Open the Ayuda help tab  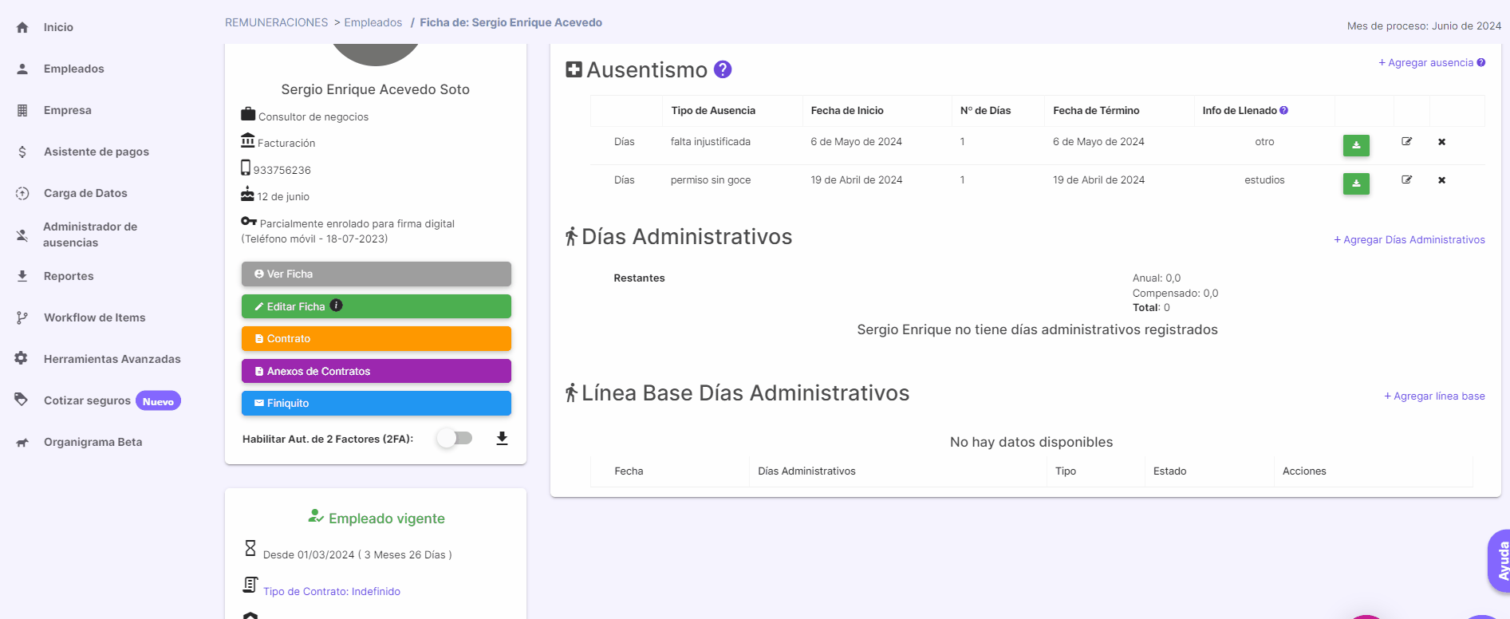1500,561
